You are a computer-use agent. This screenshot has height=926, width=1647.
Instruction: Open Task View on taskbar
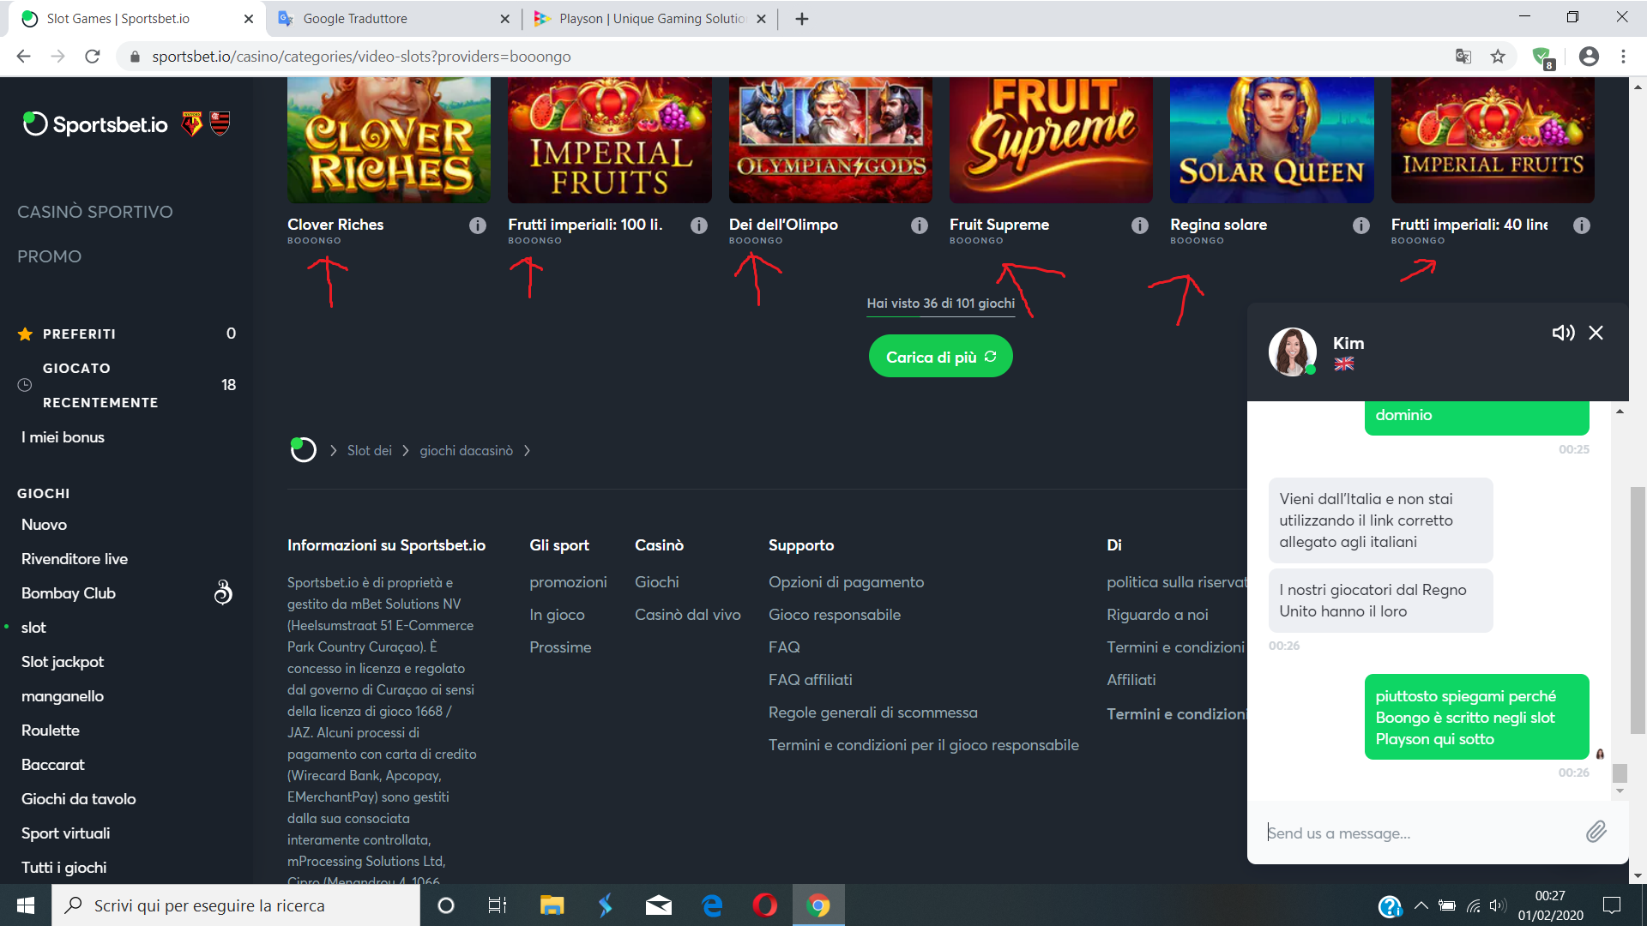coord(498,905)
